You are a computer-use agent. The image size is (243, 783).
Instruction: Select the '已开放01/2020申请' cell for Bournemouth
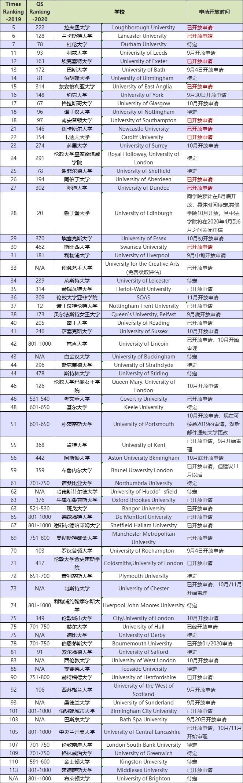click(x=214, y=644)
